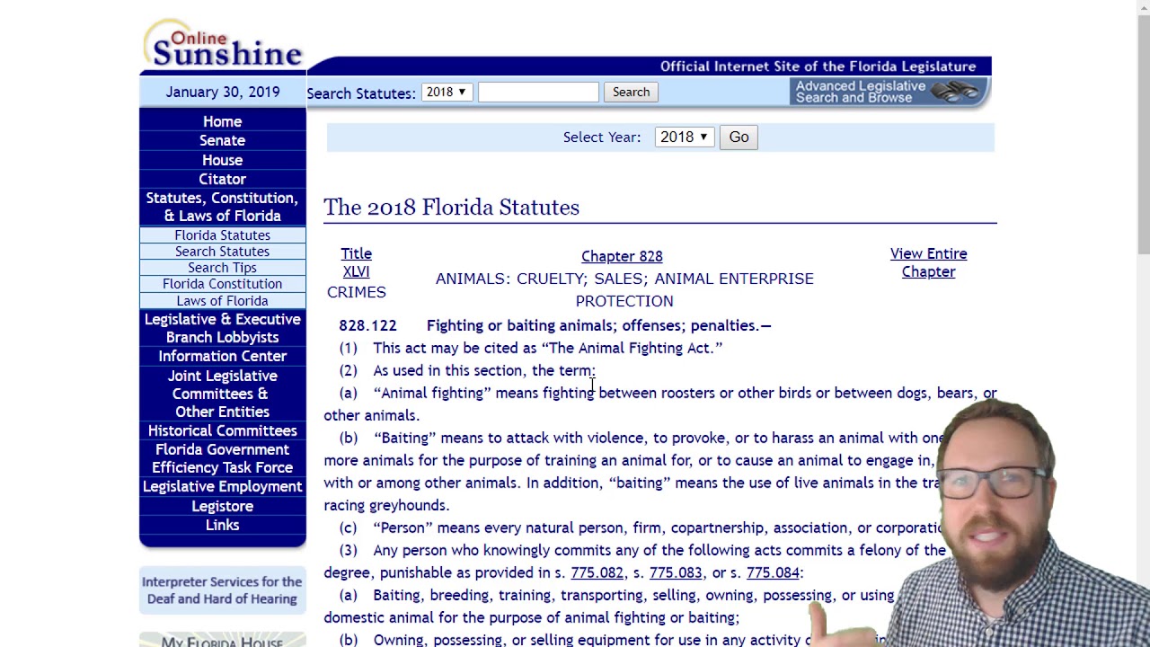Screen dimensions: 1150x647
Task: Click the page vertical scrollbar
Action: click(x=1143, y=135)
